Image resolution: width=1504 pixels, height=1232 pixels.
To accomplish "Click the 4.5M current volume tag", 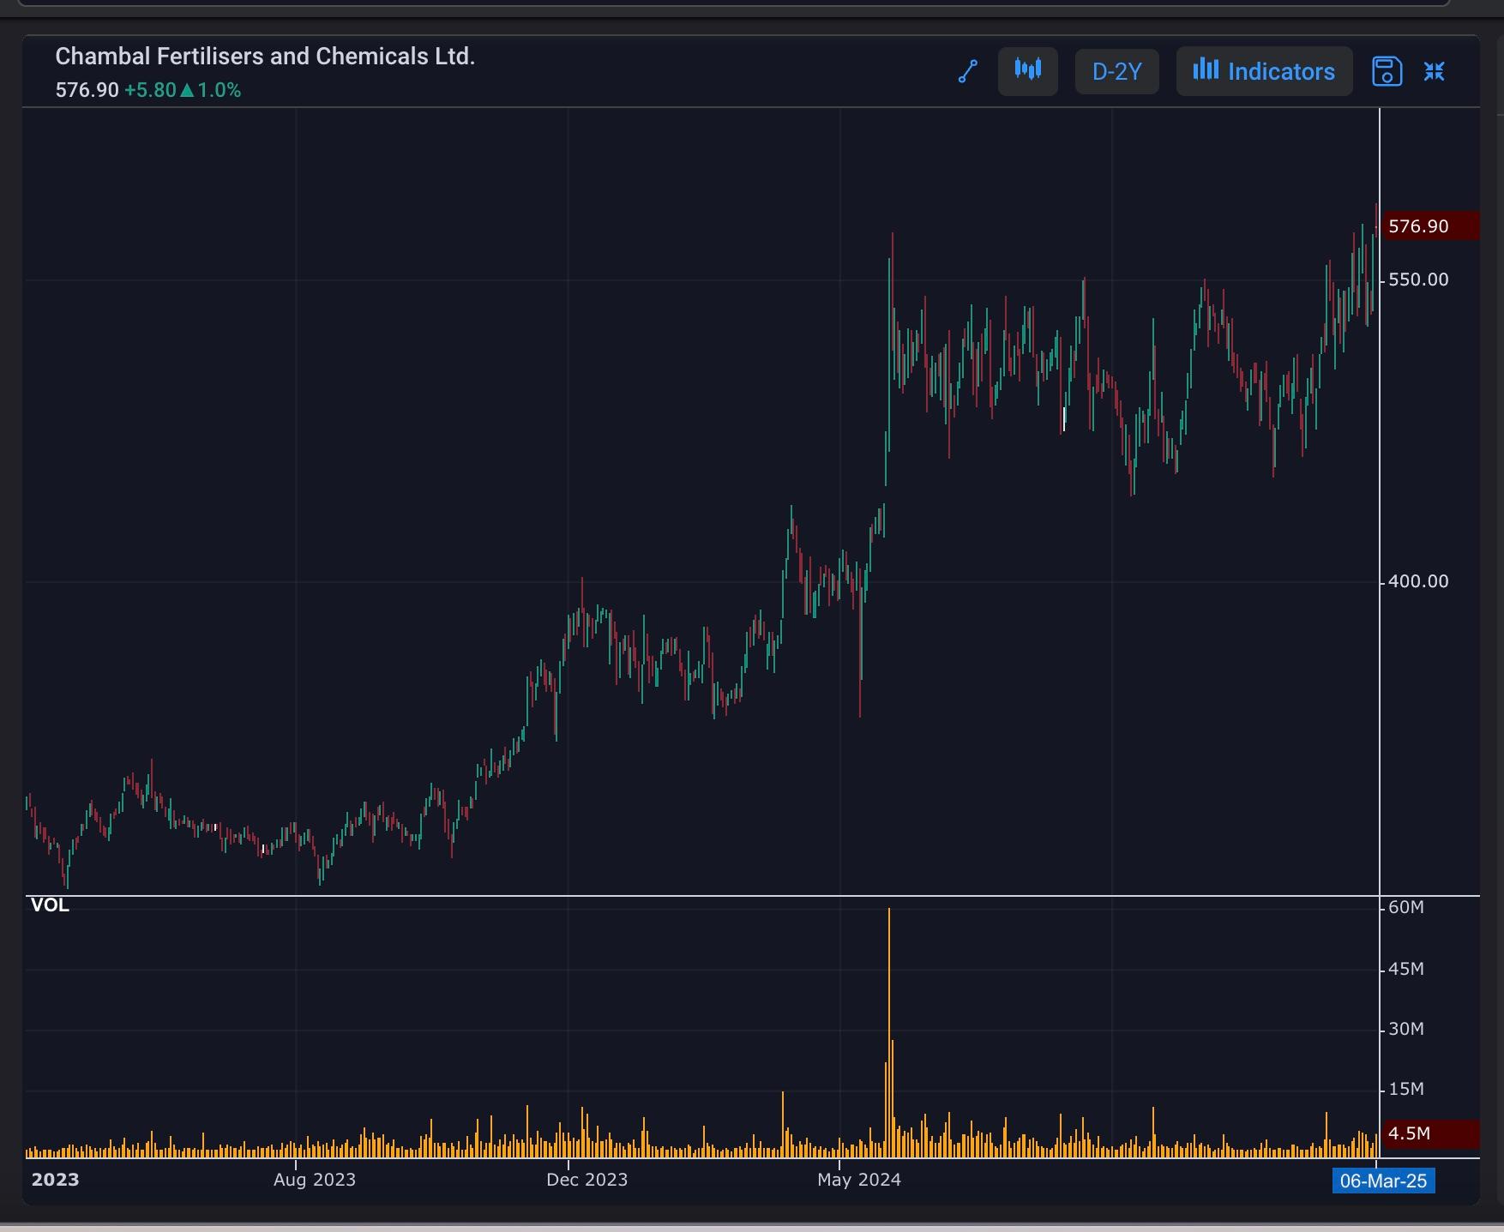I will (x=1429, y=1133).
